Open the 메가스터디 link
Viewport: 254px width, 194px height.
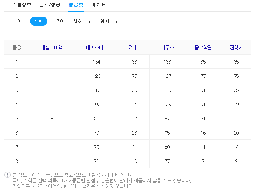tap(97, 47)
